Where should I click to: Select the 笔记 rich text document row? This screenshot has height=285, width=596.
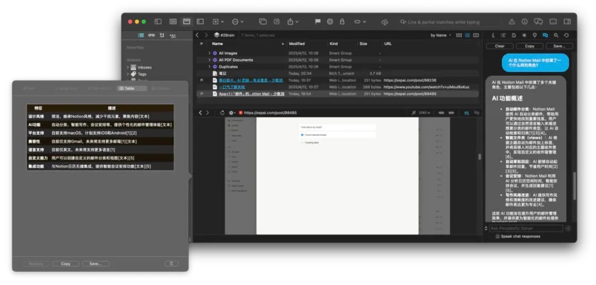(338, 73)
